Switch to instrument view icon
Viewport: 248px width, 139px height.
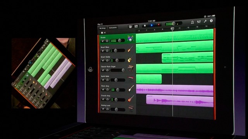(130, 27)
